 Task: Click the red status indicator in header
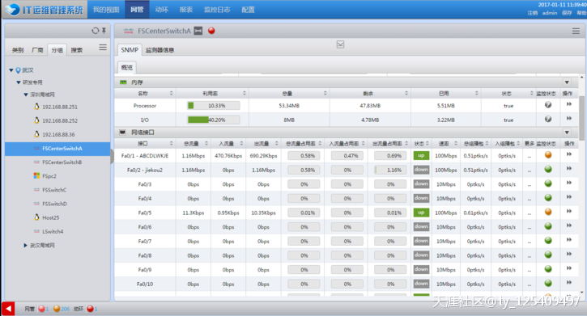coord(211,31)
